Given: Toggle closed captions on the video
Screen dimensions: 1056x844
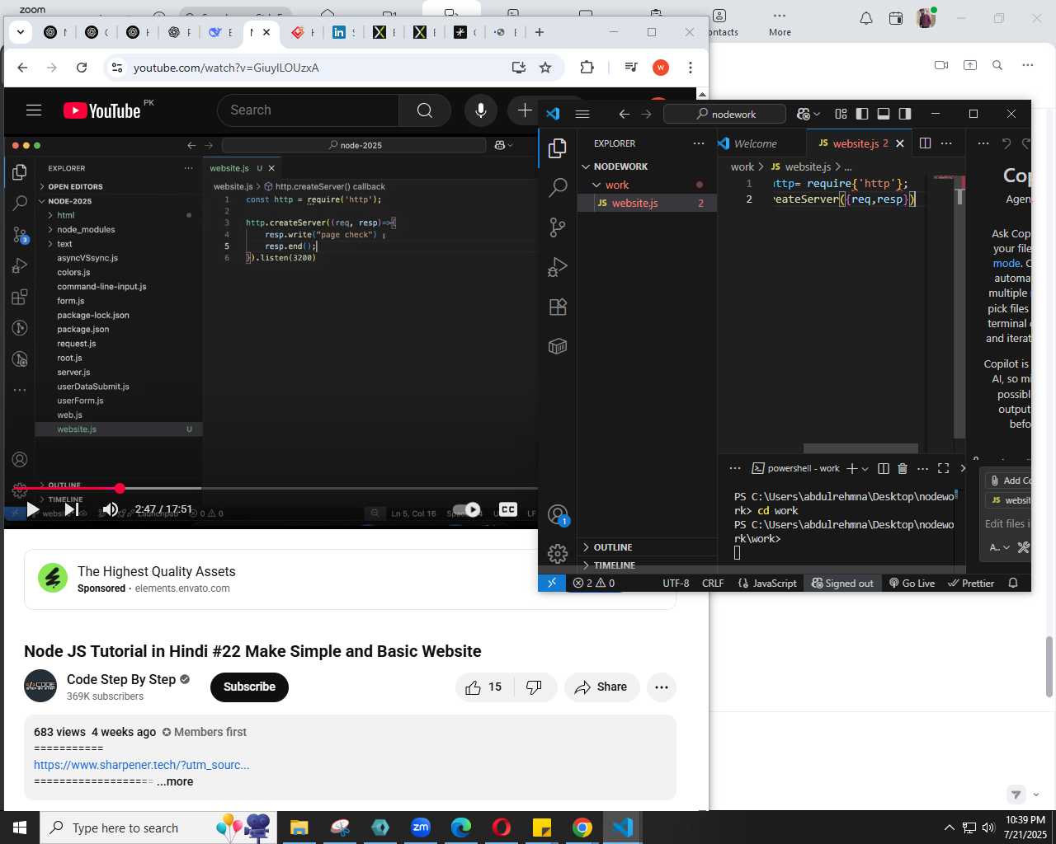Looking at the screenshot, I should (508, 509).
